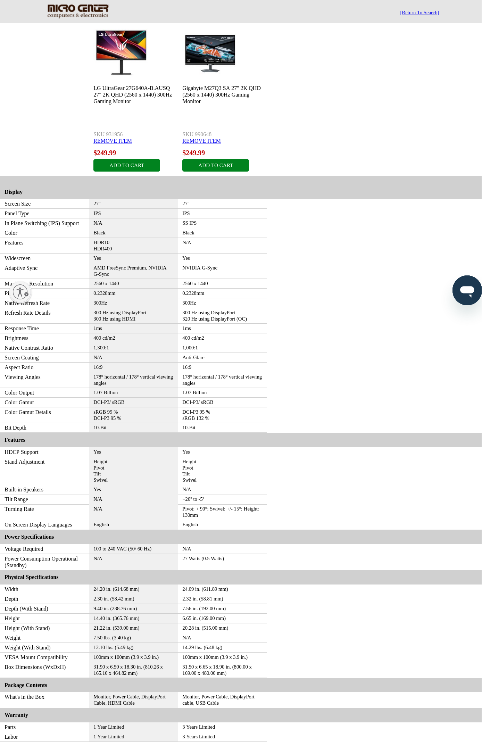Click the '7.50 lbs. (3.40 kg)' weight value
This screenshot has width=482, height=746.
pyautogui.click(x=112, y=638)
